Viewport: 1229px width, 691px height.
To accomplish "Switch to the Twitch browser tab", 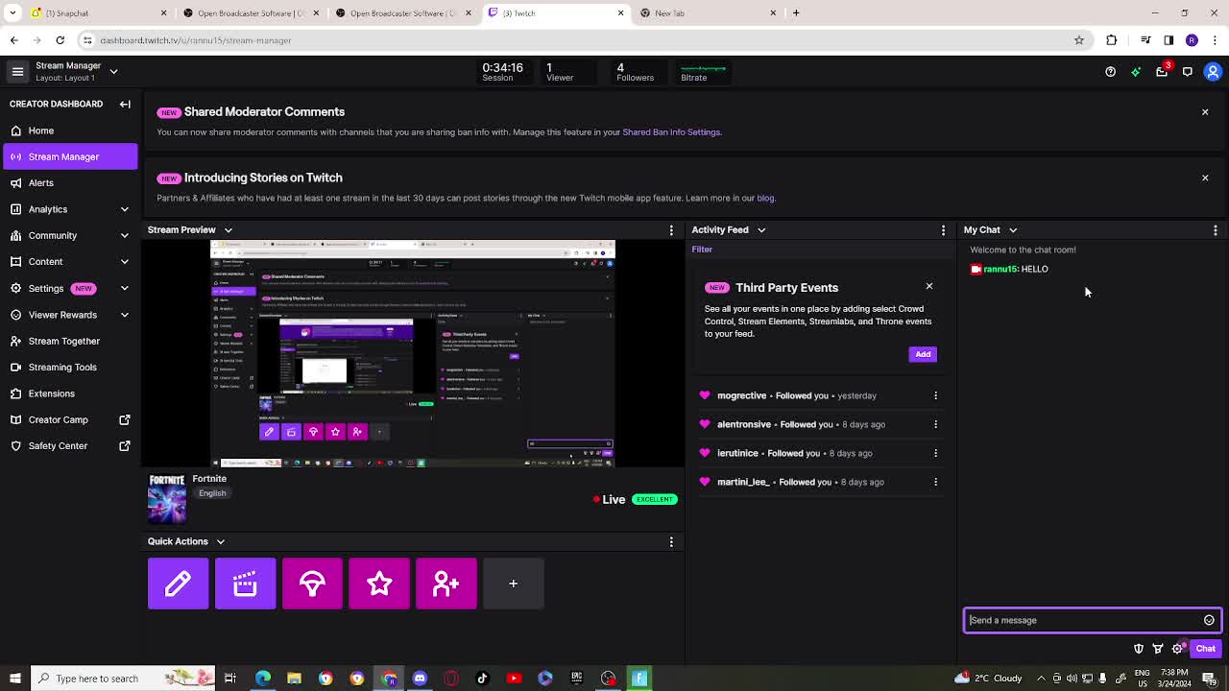I will pyautogui.click(x=557, y=12).
